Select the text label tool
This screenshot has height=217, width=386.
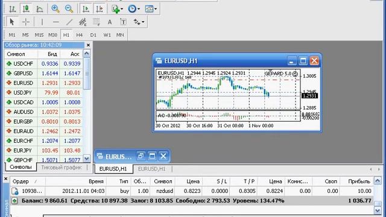[x=123, y=22]
